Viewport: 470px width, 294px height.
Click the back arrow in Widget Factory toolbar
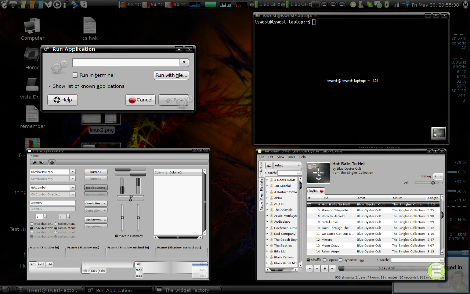[x=34, y=162]
